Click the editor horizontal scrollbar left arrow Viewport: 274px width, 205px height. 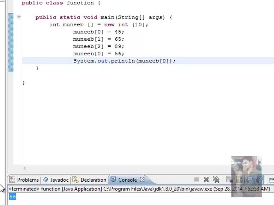(25, 168)
